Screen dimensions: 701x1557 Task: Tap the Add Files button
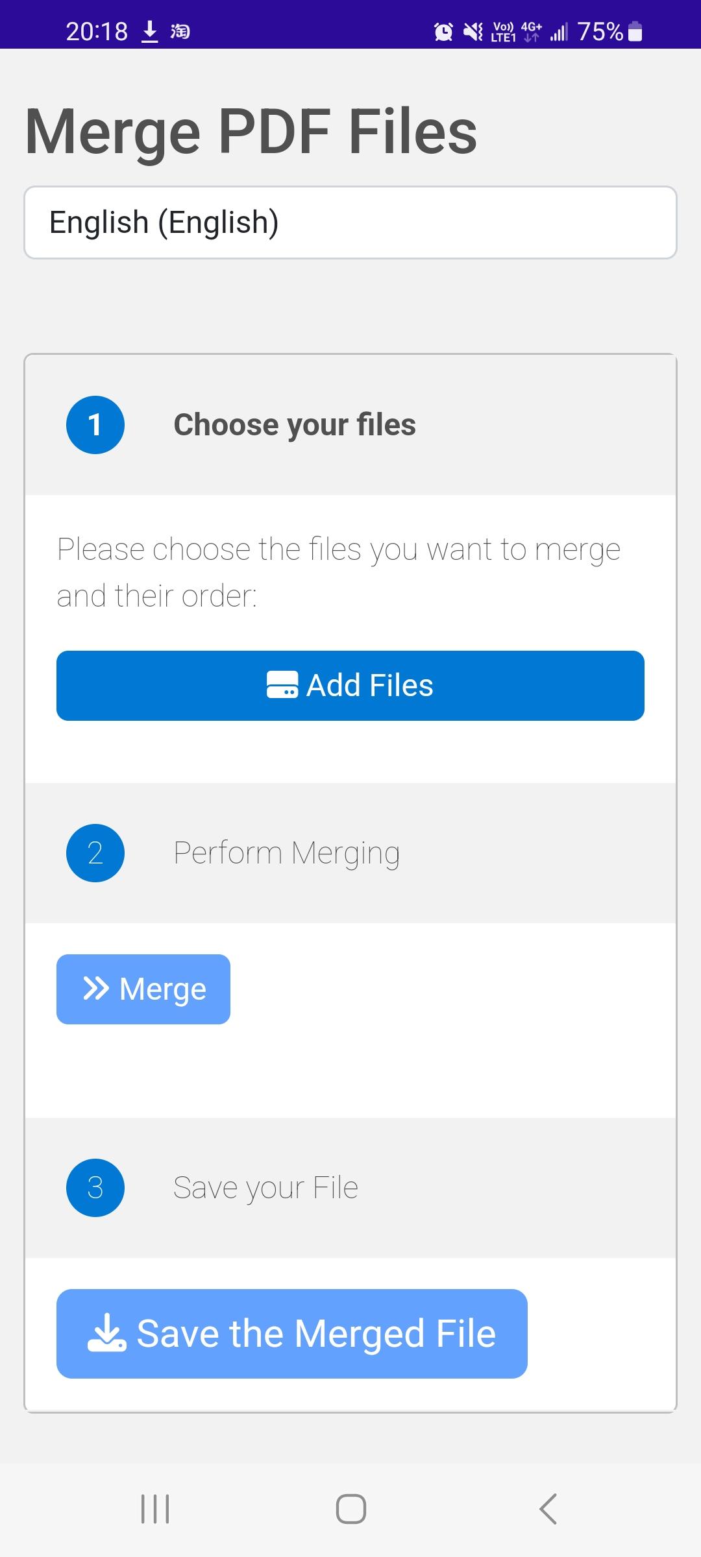click(350, 685)
